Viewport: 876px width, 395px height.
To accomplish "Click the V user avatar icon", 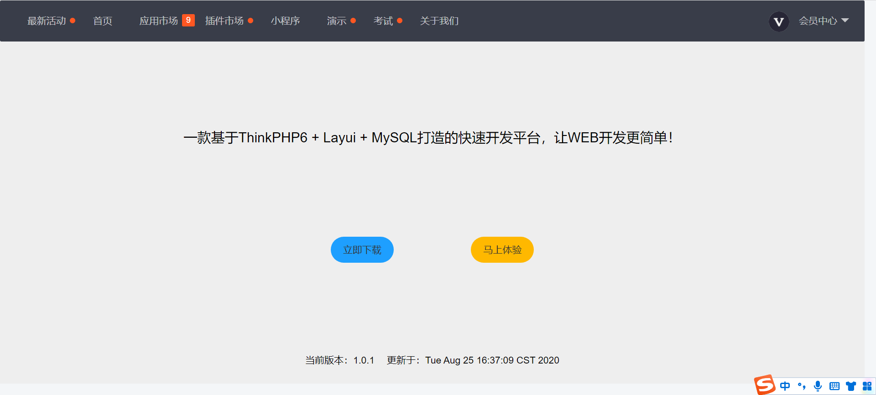I will pos(779,21).
